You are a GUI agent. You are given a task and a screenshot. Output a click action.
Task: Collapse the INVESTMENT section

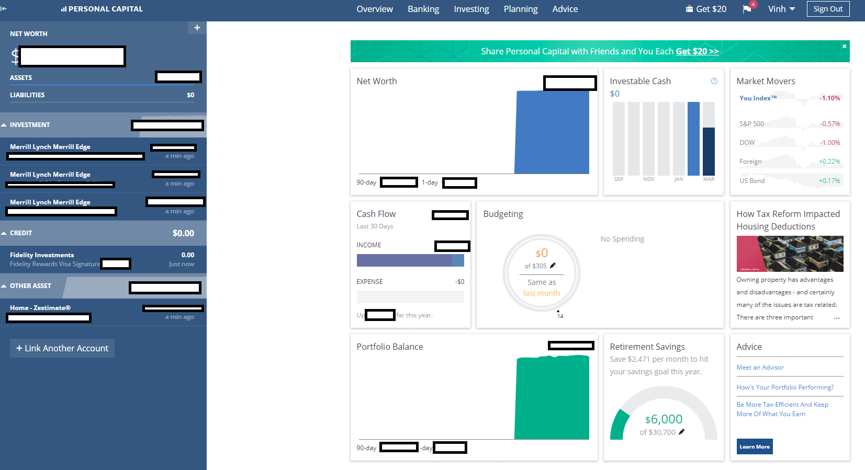pyautogui.click(x=4, y=125)
